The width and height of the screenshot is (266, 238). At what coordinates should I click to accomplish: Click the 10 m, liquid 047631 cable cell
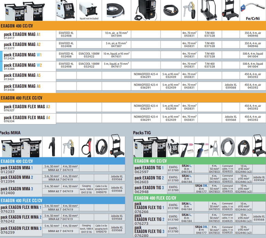tap(116, 55)
